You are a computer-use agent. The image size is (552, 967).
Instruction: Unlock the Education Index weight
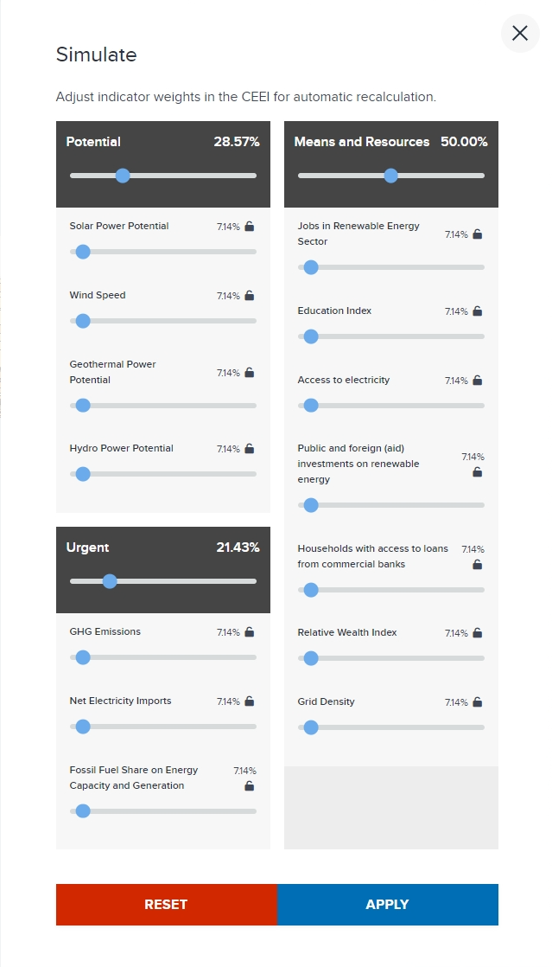pyautogui.click(x=478, y=311)
